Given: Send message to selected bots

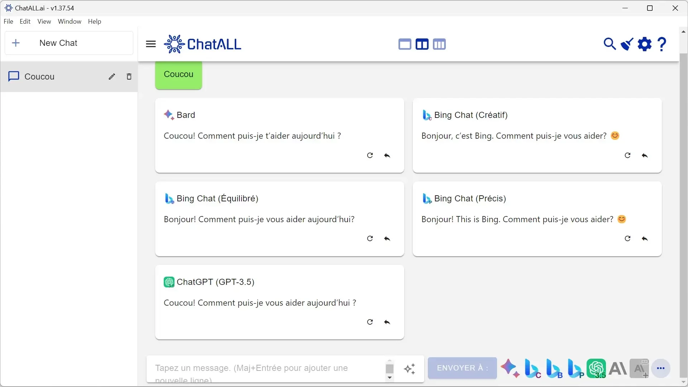Looking at the screenshot, I should [x=462, y=368].
